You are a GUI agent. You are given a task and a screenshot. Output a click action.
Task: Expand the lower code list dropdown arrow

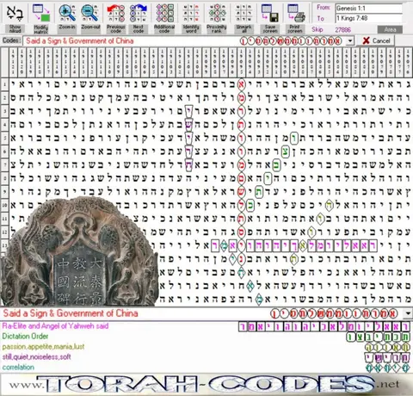tap(408, 313)
